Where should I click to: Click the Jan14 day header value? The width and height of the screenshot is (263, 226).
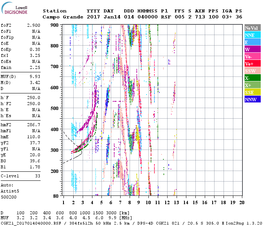[x=112, y=17]
